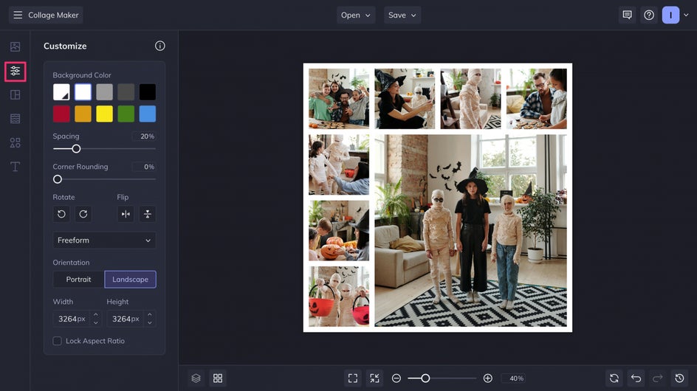Choose the dark gray background swatch

126,92
